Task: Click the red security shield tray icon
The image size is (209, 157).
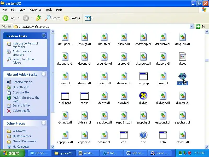Action: coord(189,153)
